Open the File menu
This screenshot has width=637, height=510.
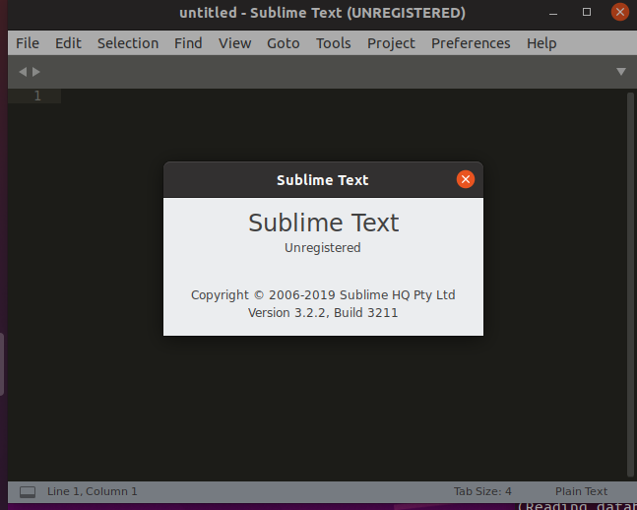(28, 43)
